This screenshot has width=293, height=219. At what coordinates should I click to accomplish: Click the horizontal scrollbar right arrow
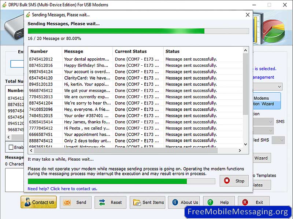point(240,150)
